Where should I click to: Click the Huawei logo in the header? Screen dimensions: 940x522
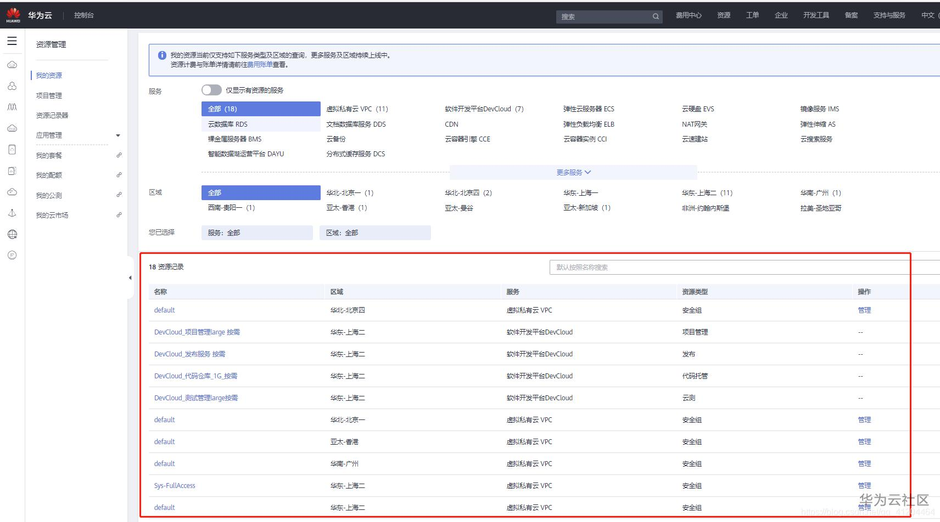click(13, 15)
